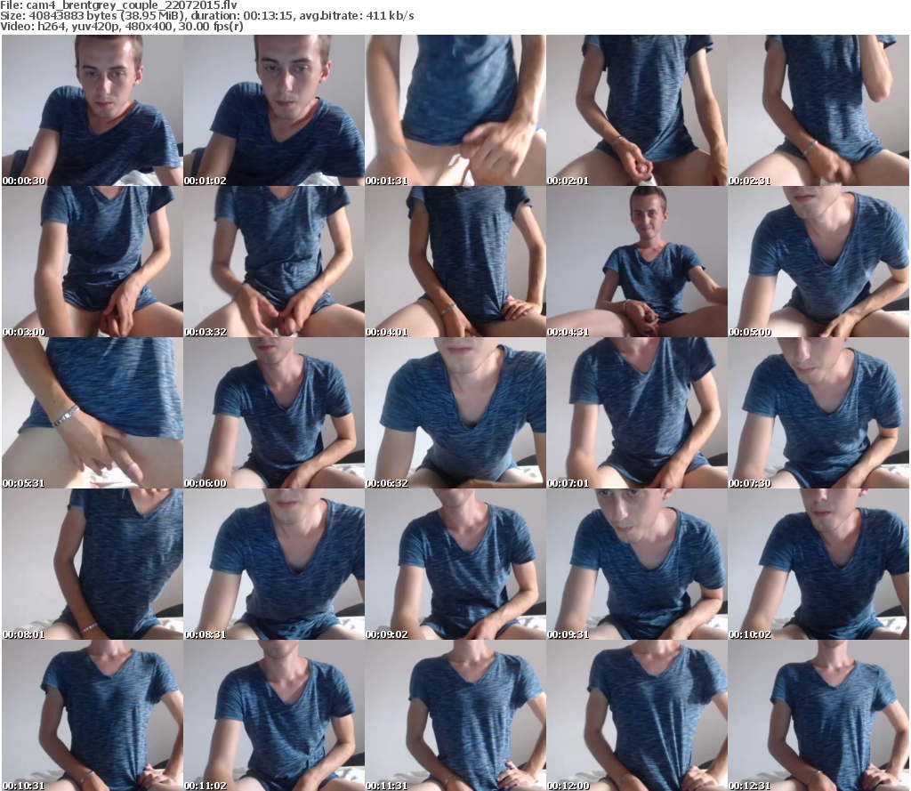Select the thumbnail labeled 00:11:02

[x=274, y=715]
